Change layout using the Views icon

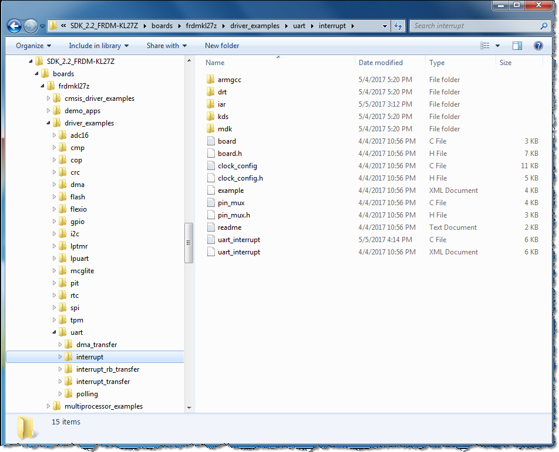tap(484, 46)
